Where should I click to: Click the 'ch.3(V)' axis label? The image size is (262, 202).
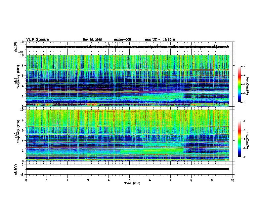[16, 170]
